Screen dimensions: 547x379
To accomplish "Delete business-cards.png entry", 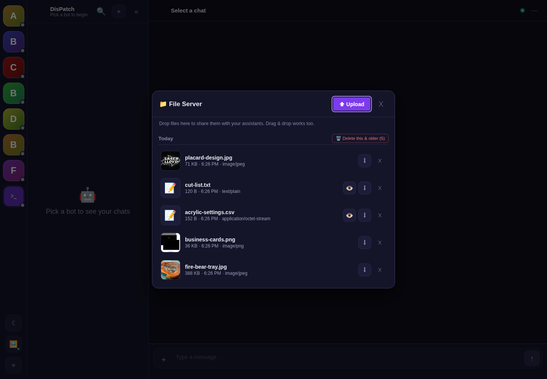I will coord(380,243).
